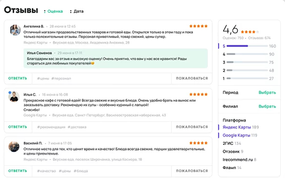Screen dimensions: 285x178
Task: Report Василий П. review via Пожаловаться
Action: pyautogui.click(x=192, y=171)
